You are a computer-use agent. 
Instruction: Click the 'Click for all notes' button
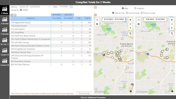(84, 93)
